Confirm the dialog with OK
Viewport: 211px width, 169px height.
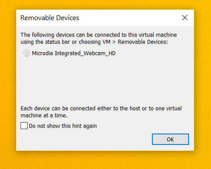(x=170, y=139)
